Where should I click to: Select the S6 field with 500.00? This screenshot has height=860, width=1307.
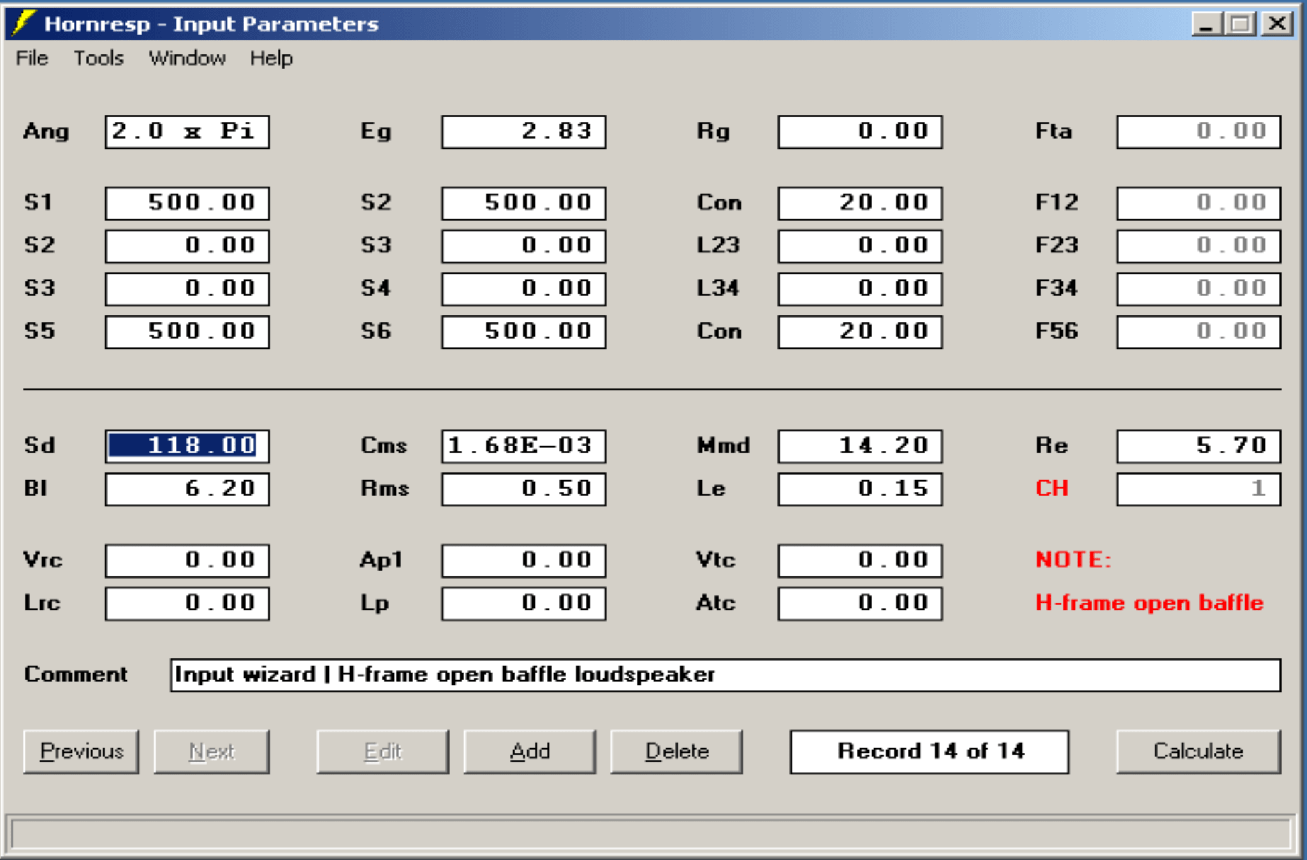[524, 332]
